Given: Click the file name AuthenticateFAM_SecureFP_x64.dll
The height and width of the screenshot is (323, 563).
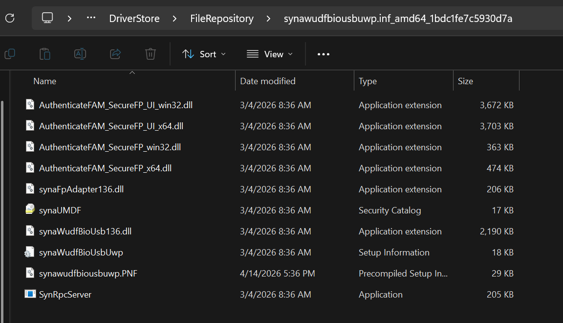Looking at the screenshot, I should click(x=105, y=168).
